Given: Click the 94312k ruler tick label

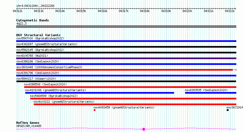Looking at the screenshot, I should (18, 11).
